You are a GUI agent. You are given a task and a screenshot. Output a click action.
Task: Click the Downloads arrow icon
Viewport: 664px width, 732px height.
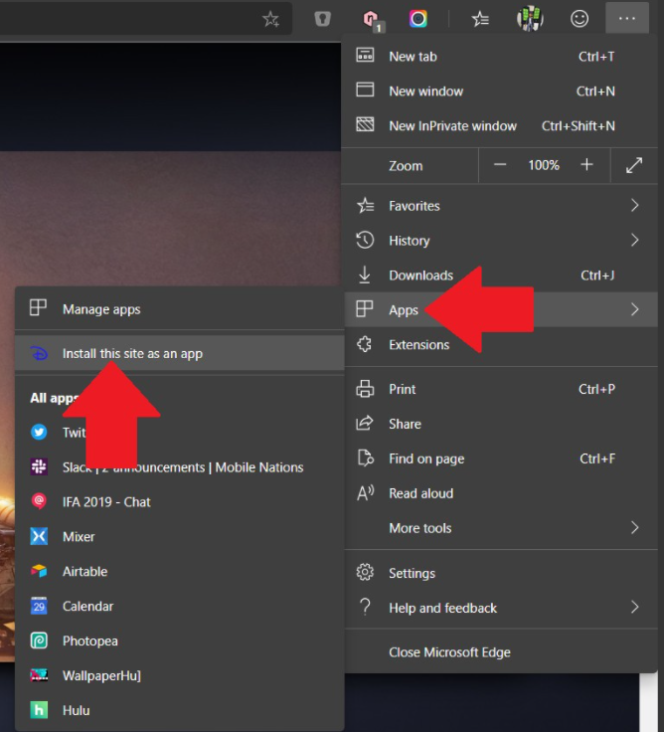[365, 274]
